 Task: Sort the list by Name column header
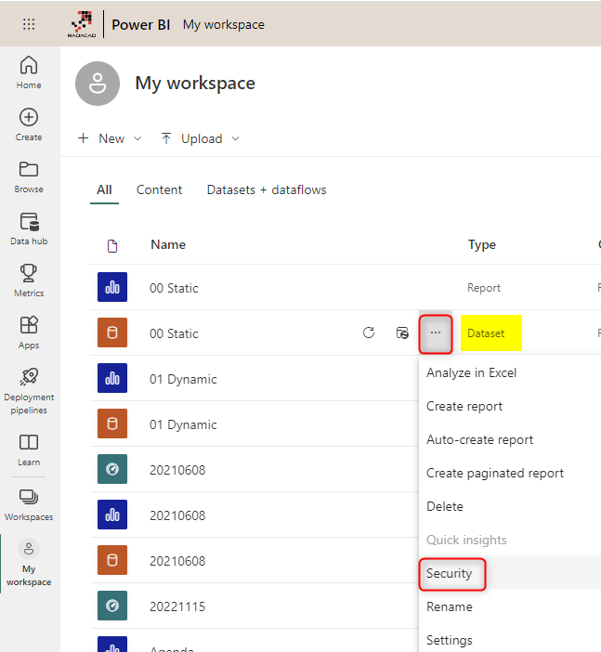coord(168,244)
